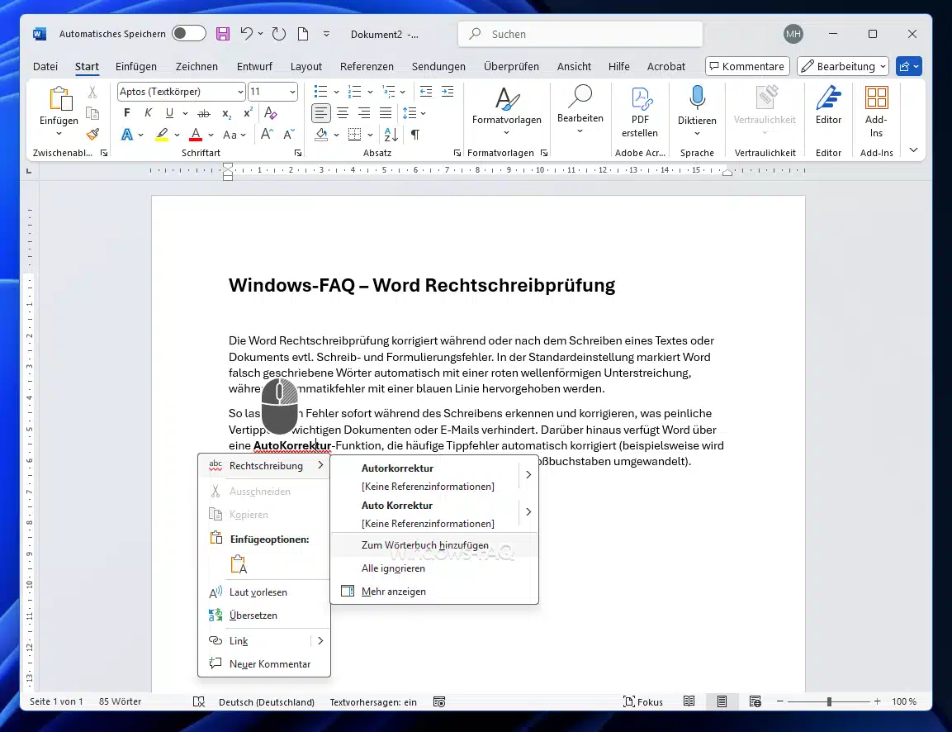Open the Bearbeitung mode dropdown

(x=843, y=66)
